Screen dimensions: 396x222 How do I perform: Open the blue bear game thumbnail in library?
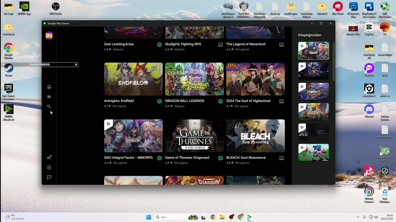tap(313, 153)
